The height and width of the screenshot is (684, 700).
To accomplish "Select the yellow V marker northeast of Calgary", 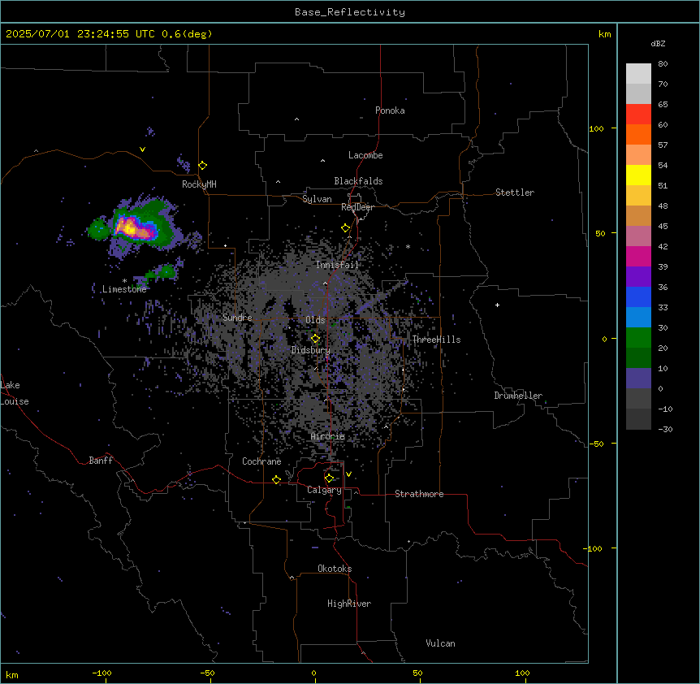I will coord(348,474).
